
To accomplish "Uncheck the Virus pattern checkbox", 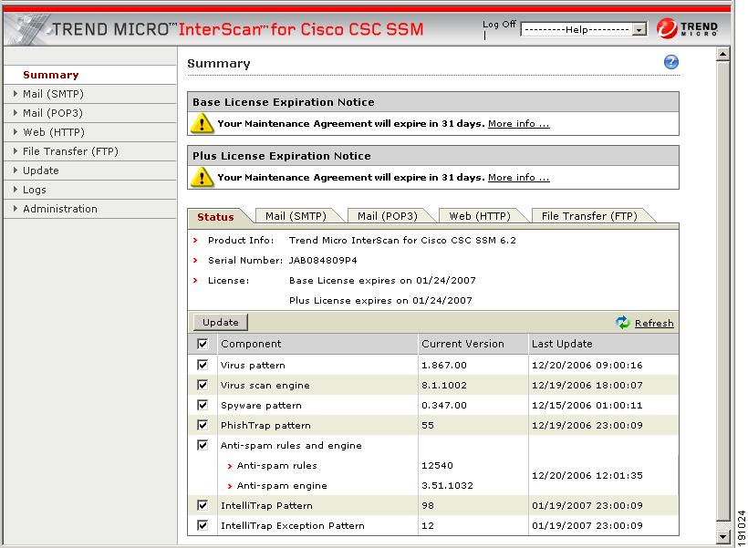I will (x=203, y=365).
